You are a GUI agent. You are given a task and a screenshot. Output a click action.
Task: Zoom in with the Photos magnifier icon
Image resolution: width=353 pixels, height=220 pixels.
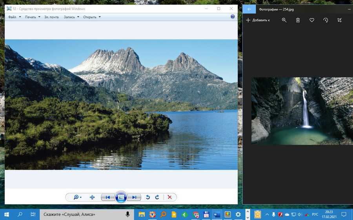[284, 20]
